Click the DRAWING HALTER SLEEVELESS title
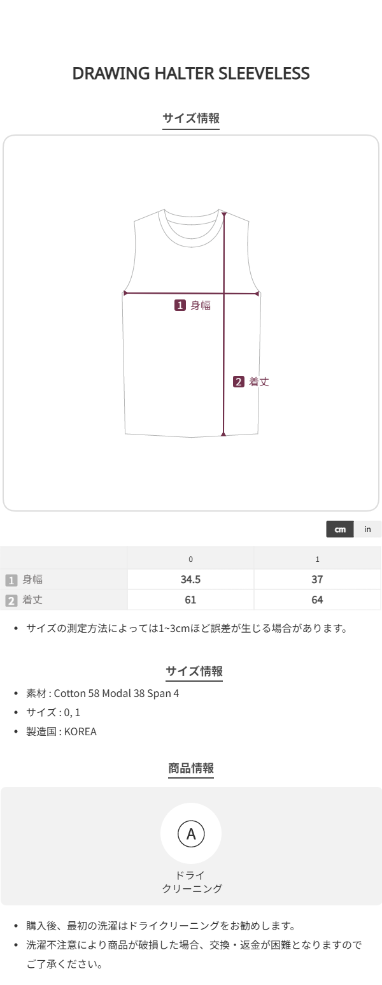This screenshot has height=985, width=382. tap(191, 73)
